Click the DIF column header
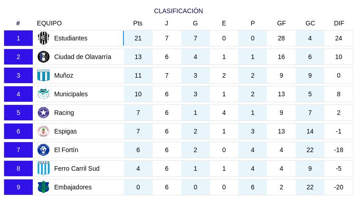 [339, 23]
